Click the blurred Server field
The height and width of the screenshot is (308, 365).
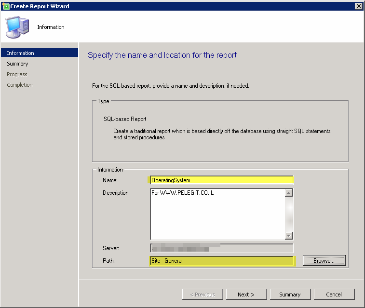pyautogui.click(x=222, y=248)
